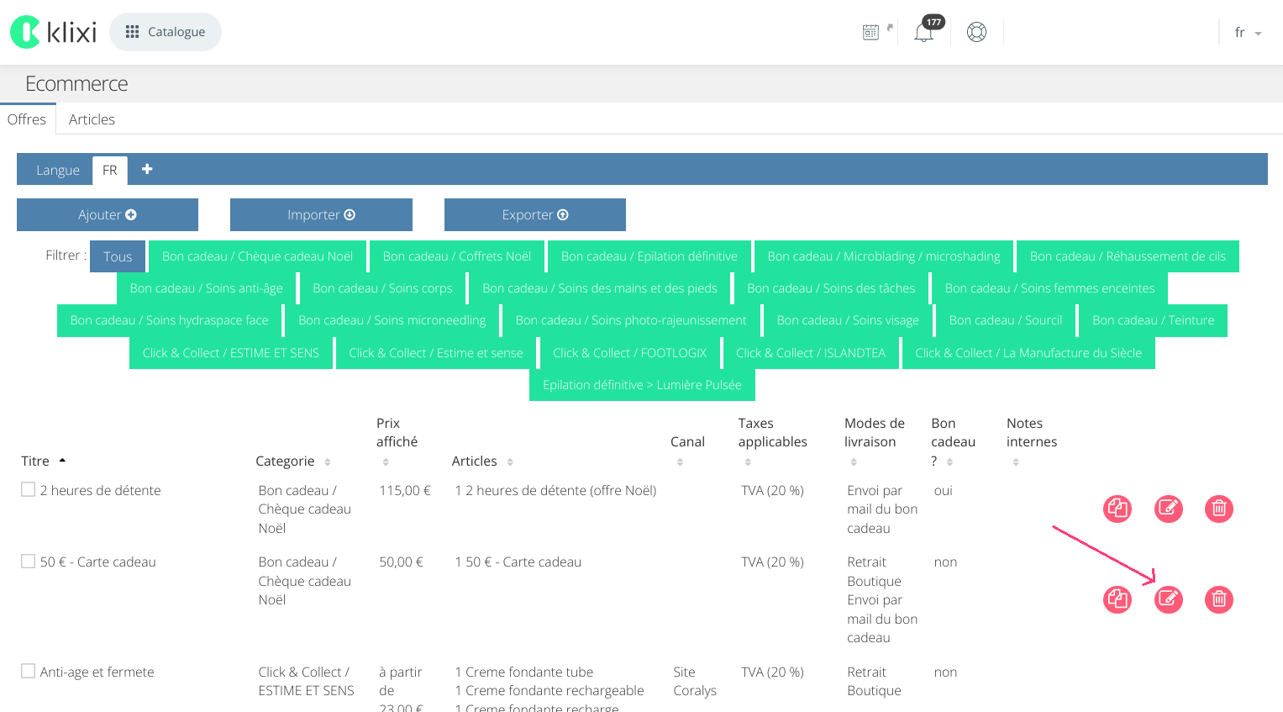Click the Langue label in the language bar
Image resolution: width=1283 pixels, height=712 pixels.
58,170
